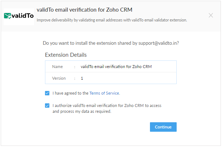Click the support@validto.in email address
The image size is (222, 147).
point(157,43)
